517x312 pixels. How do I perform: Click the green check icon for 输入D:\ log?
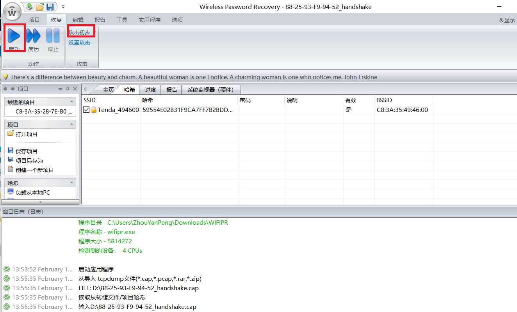[7, 307]
